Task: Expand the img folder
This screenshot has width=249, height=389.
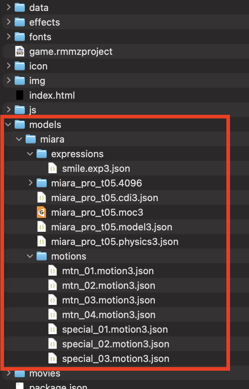Action: coord(8,81)
